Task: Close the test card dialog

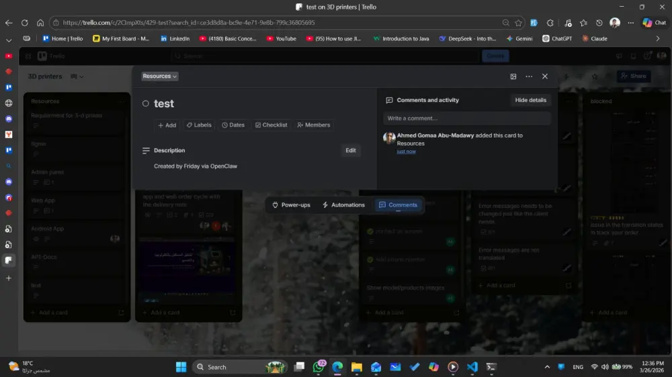Action: 545,76
